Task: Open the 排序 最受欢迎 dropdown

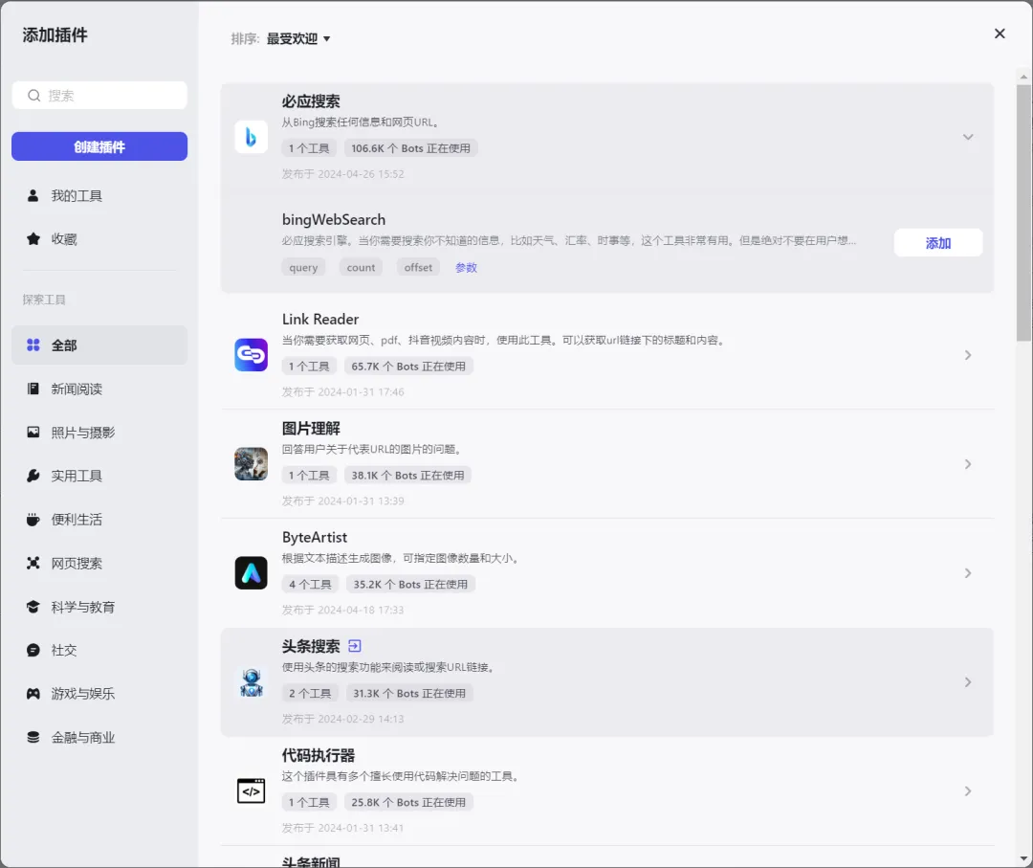Action: click(298, 39)
